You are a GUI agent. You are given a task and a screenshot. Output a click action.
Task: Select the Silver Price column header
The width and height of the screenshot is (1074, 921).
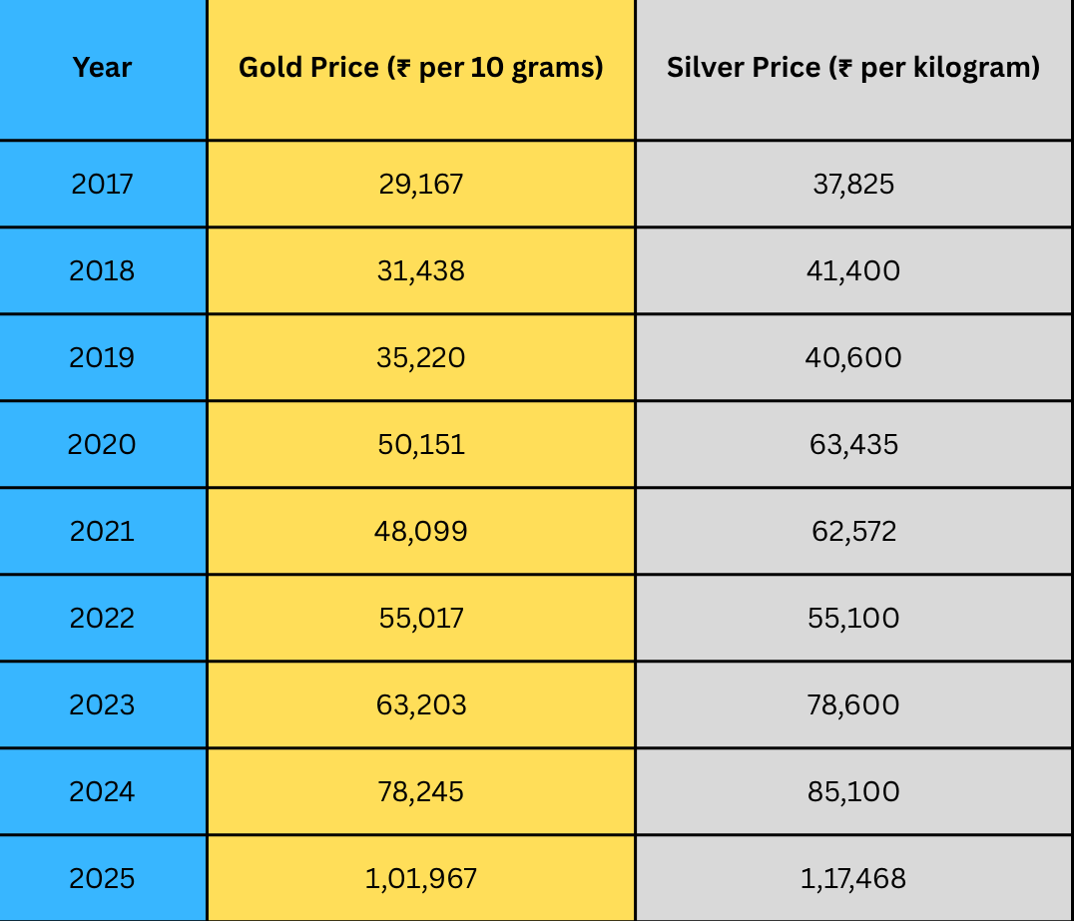point(853,68)
